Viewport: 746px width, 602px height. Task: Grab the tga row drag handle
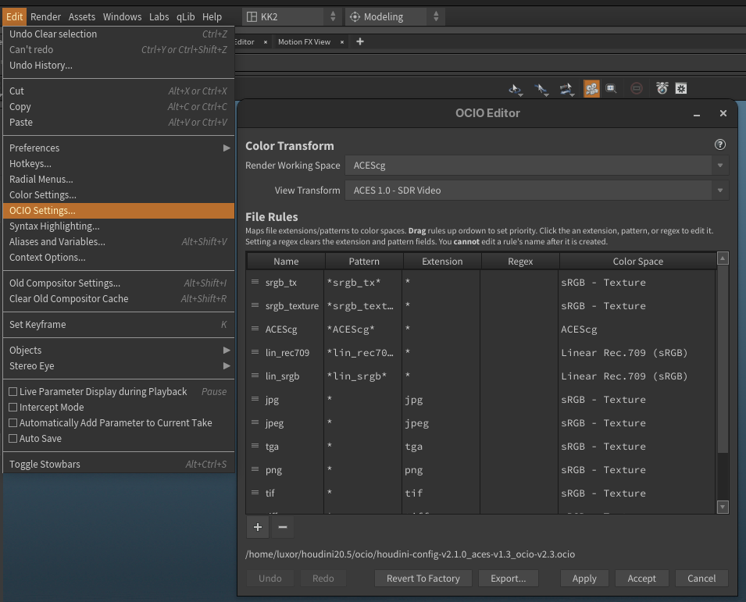(255, 446)
